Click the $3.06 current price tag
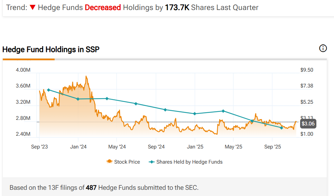The height and width of the screenshot is (196, 334). [x=308, y=124]
